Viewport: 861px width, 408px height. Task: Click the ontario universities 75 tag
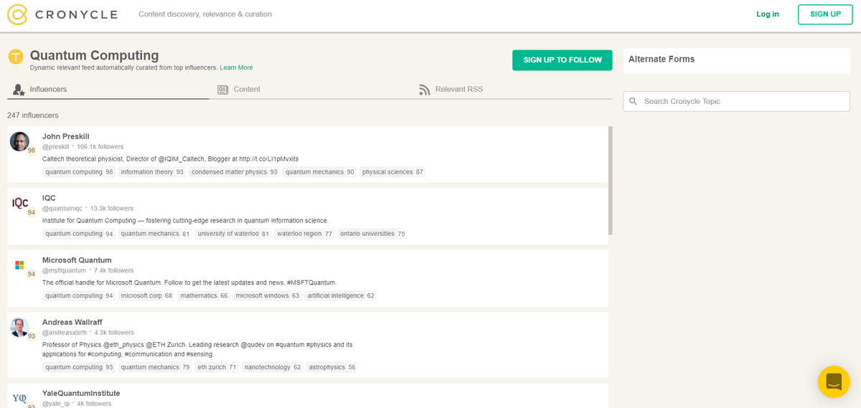tap(372, 234)
